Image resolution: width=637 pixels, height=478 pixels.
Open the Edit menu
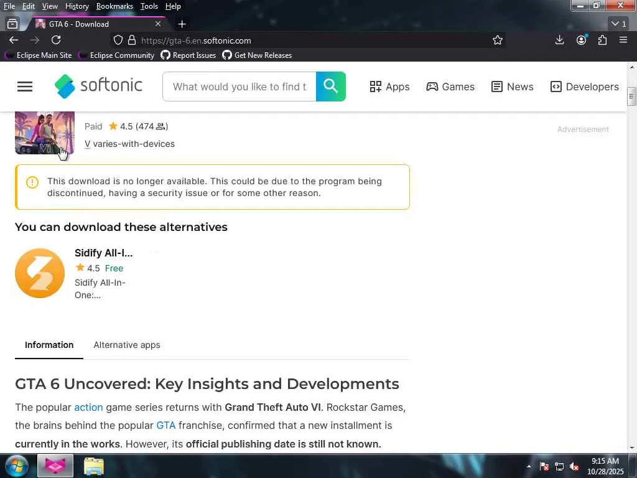coord(29,6)
